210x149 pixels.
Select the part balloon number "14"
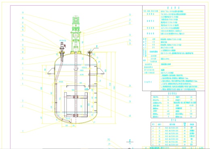(x=23, y=35)
